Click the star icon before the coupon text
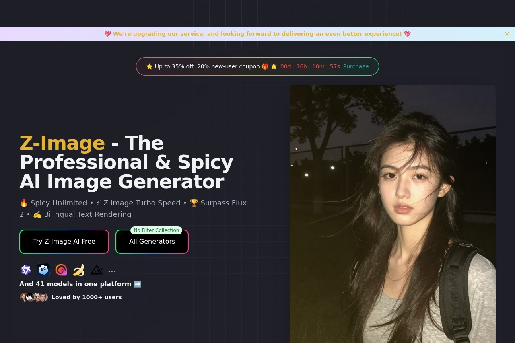Viewport: 515px width, 343px height. [149, 66]
